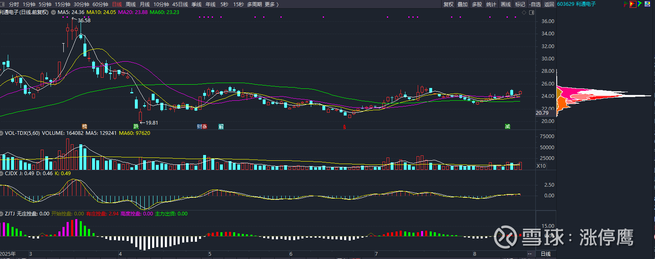Click the multicolor bar chart icon beside 利通电子
Screen dimensions: 655x259
[625, 4]
